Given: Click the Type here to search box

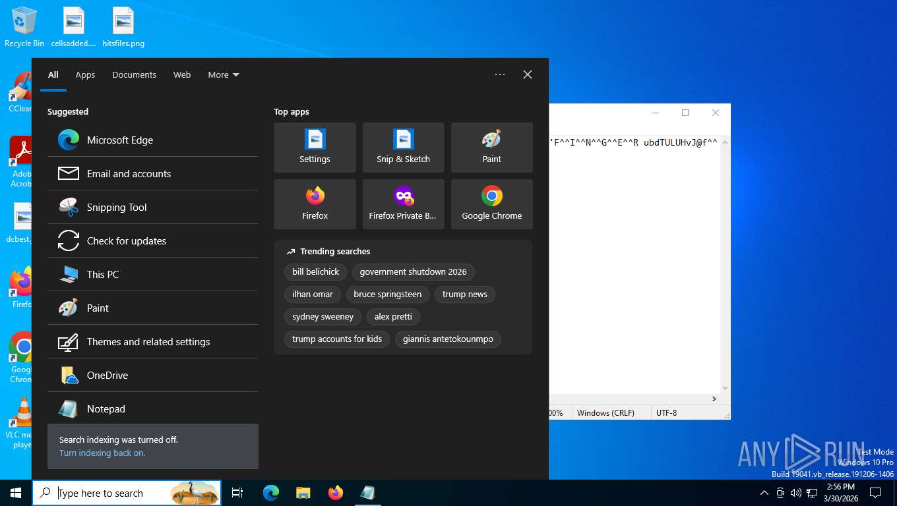Looking at the screenshot, I should point(127,493).
